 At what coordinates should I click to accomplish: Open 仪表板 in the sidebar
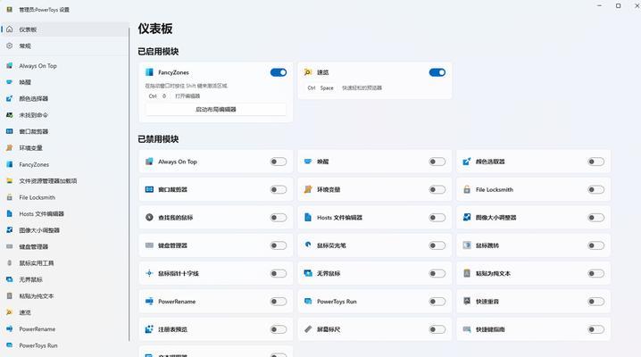point(64,29)
